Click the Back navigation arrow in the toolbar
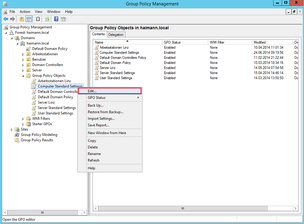The image size is (304, 224). (x=5, y=19)
